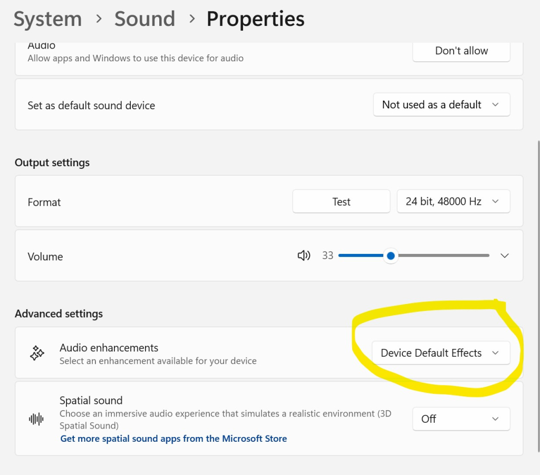540x475 pixels.
Task: Click the Audio enhancements sparkle icon
Action: [x=37, y=353]
